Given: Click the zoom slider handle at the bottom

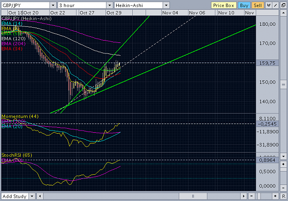Looking at the screenshot, I should 259,196.
